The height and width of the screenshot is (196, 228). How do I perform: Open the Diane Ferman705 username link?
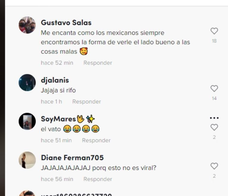pyautogui.click(x=72, y=158)
